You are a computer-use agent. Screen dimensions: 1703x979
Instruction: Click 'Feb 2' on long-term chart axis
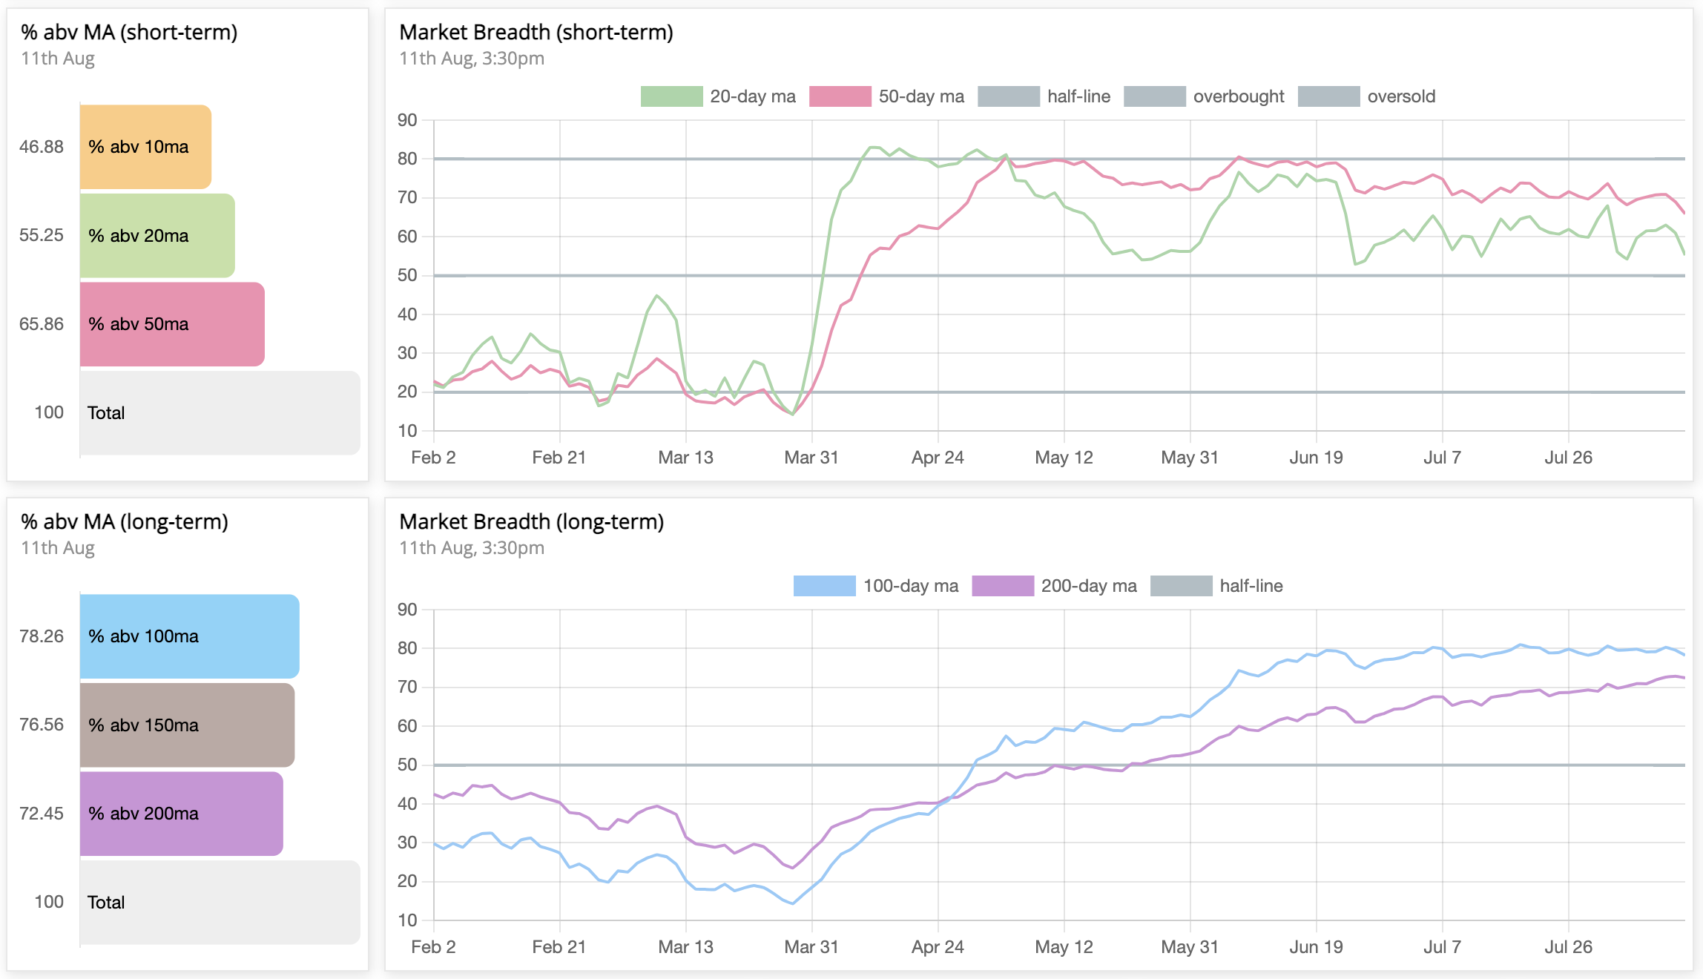click(x=433, y=947)
